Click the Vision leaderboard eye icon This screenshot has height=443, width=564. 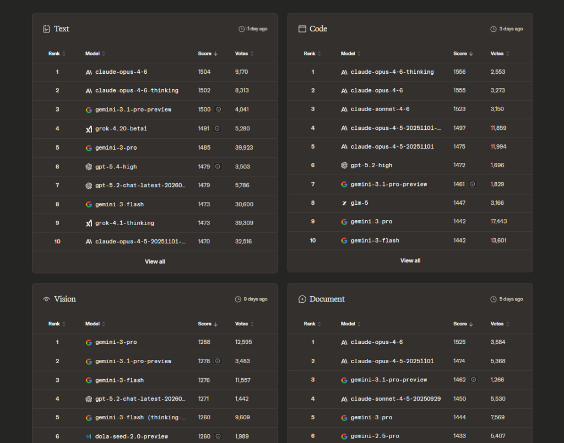click(46, 299)
